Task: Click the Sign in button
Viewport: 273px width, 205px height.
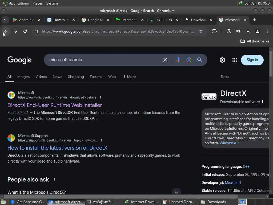Action: tap(252, 60)
